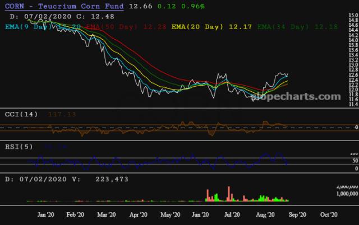Image resolution: width=359 pixels, height=225 pixels.
Task: Click the Mar '20 date axis label
Action: (107, 214)
